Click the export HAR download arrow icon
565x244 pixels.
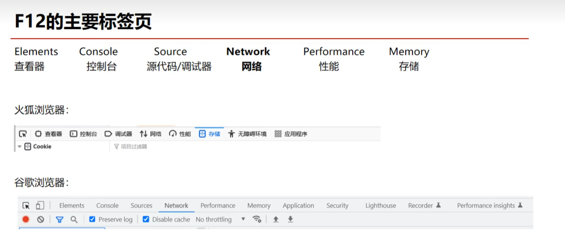(x=290, y=219)
